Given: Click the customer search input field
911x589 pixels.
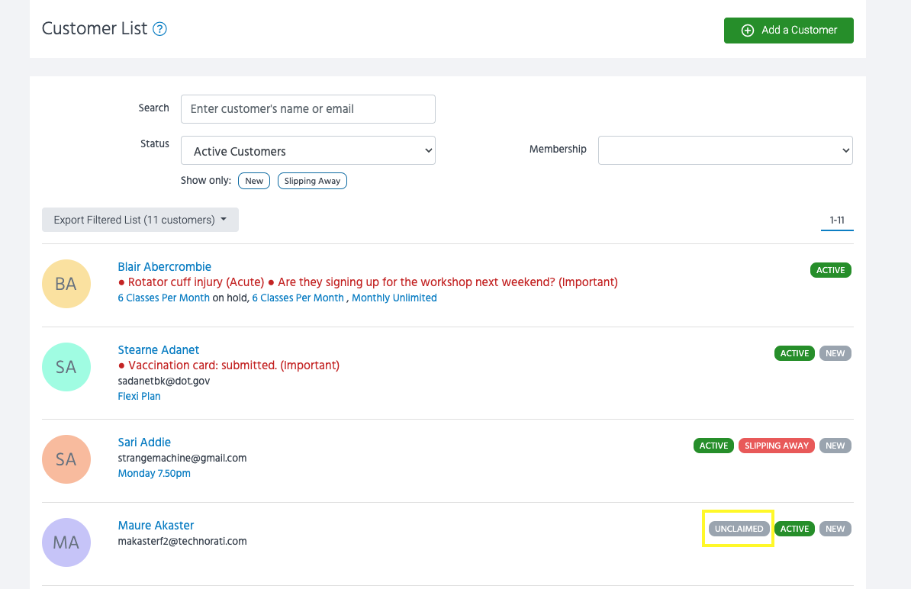Looking at the screenshot, I should pyautogui.click(x=307, y=109).
